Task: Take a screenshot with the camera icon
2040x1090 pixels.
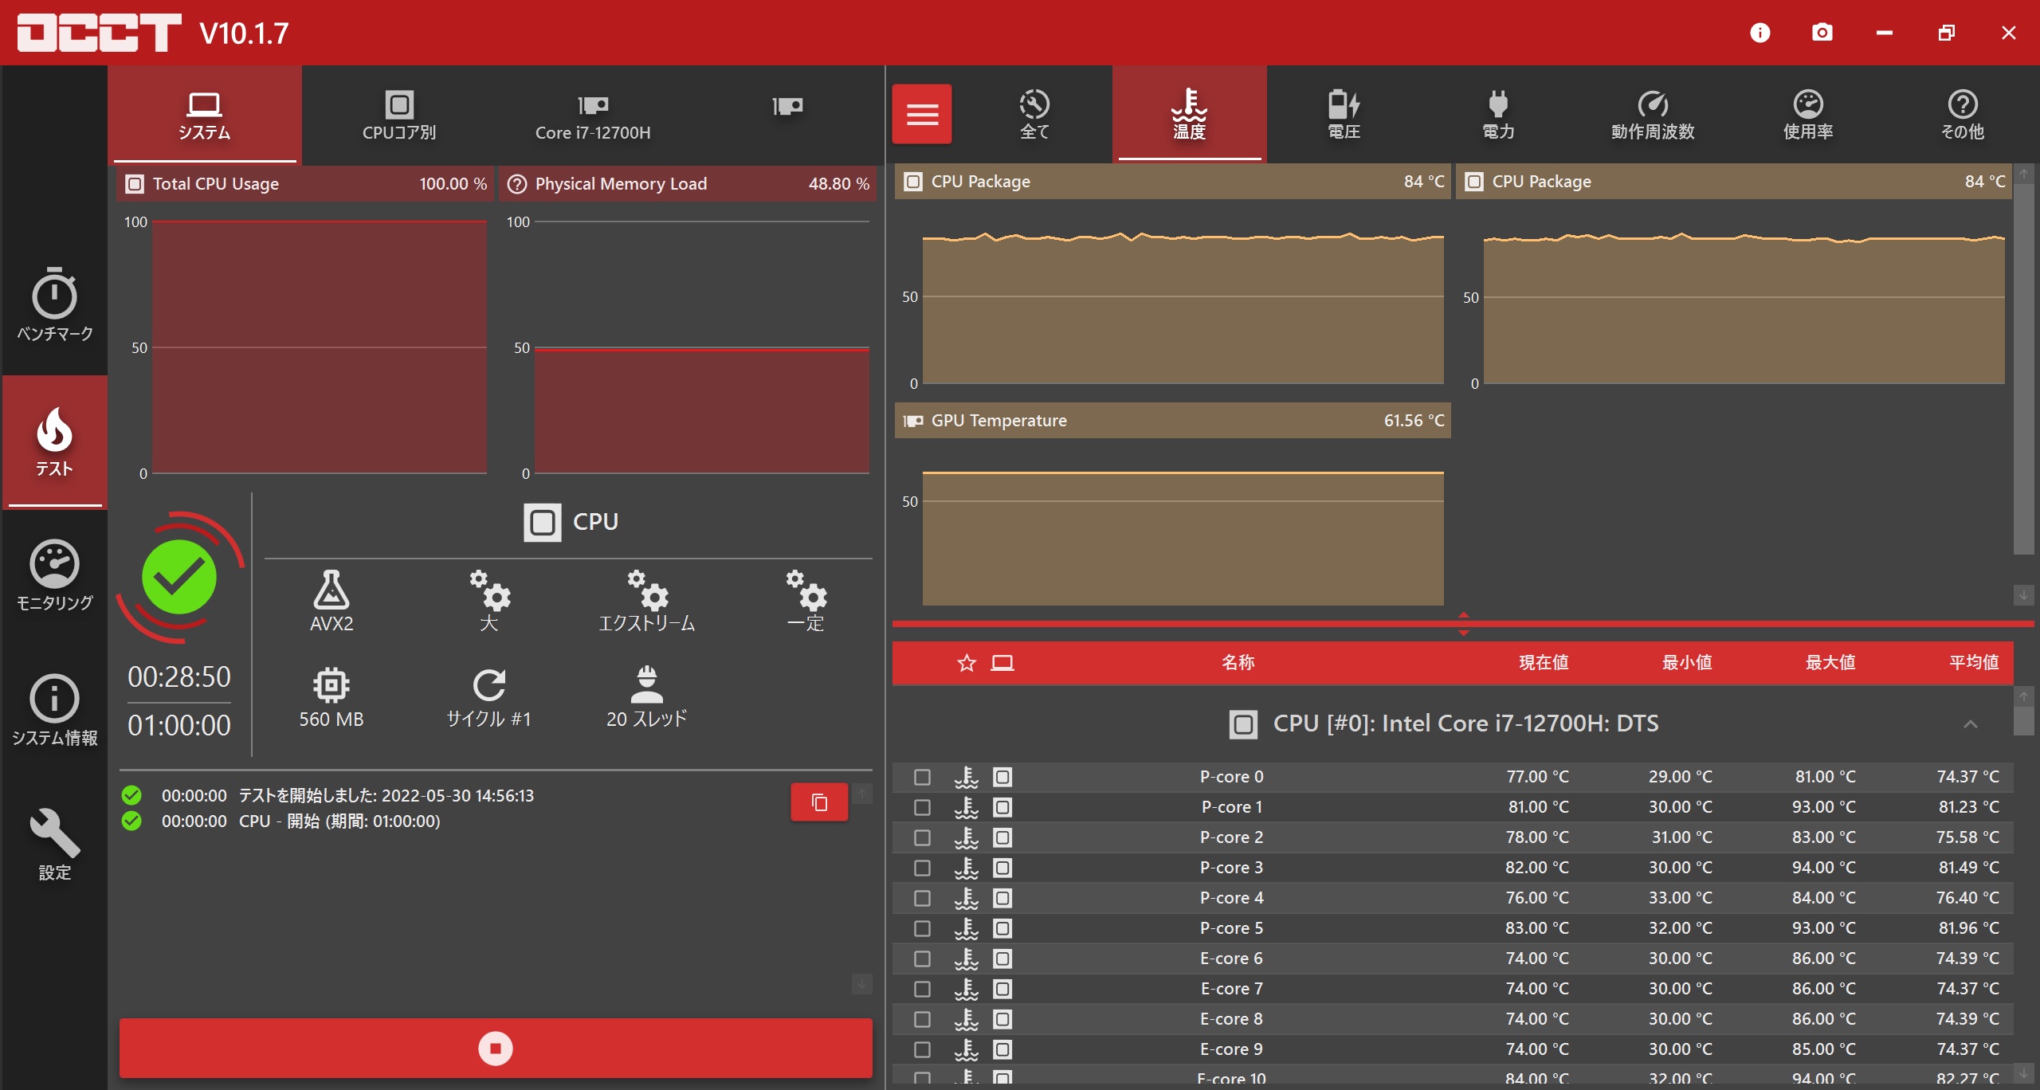Action: pyautogui.click(x=1822, y=33)
